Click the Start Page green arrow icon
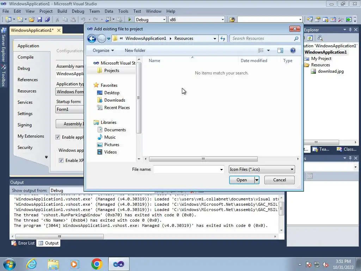This screenshot has width=361, height=271. (349, 20)
